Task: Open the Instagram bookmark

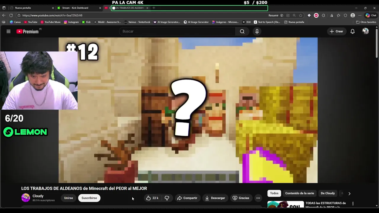Action: coord(71,22)
